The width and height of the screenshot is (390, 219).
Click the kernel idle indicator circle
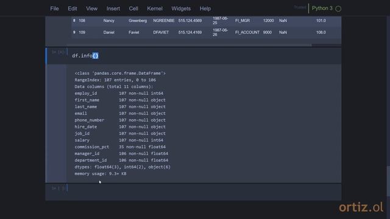(x=338, y=9)
